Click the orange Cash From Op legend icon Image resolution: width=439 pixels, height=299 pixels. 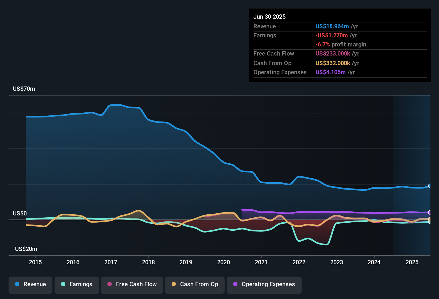pos(174,284)
